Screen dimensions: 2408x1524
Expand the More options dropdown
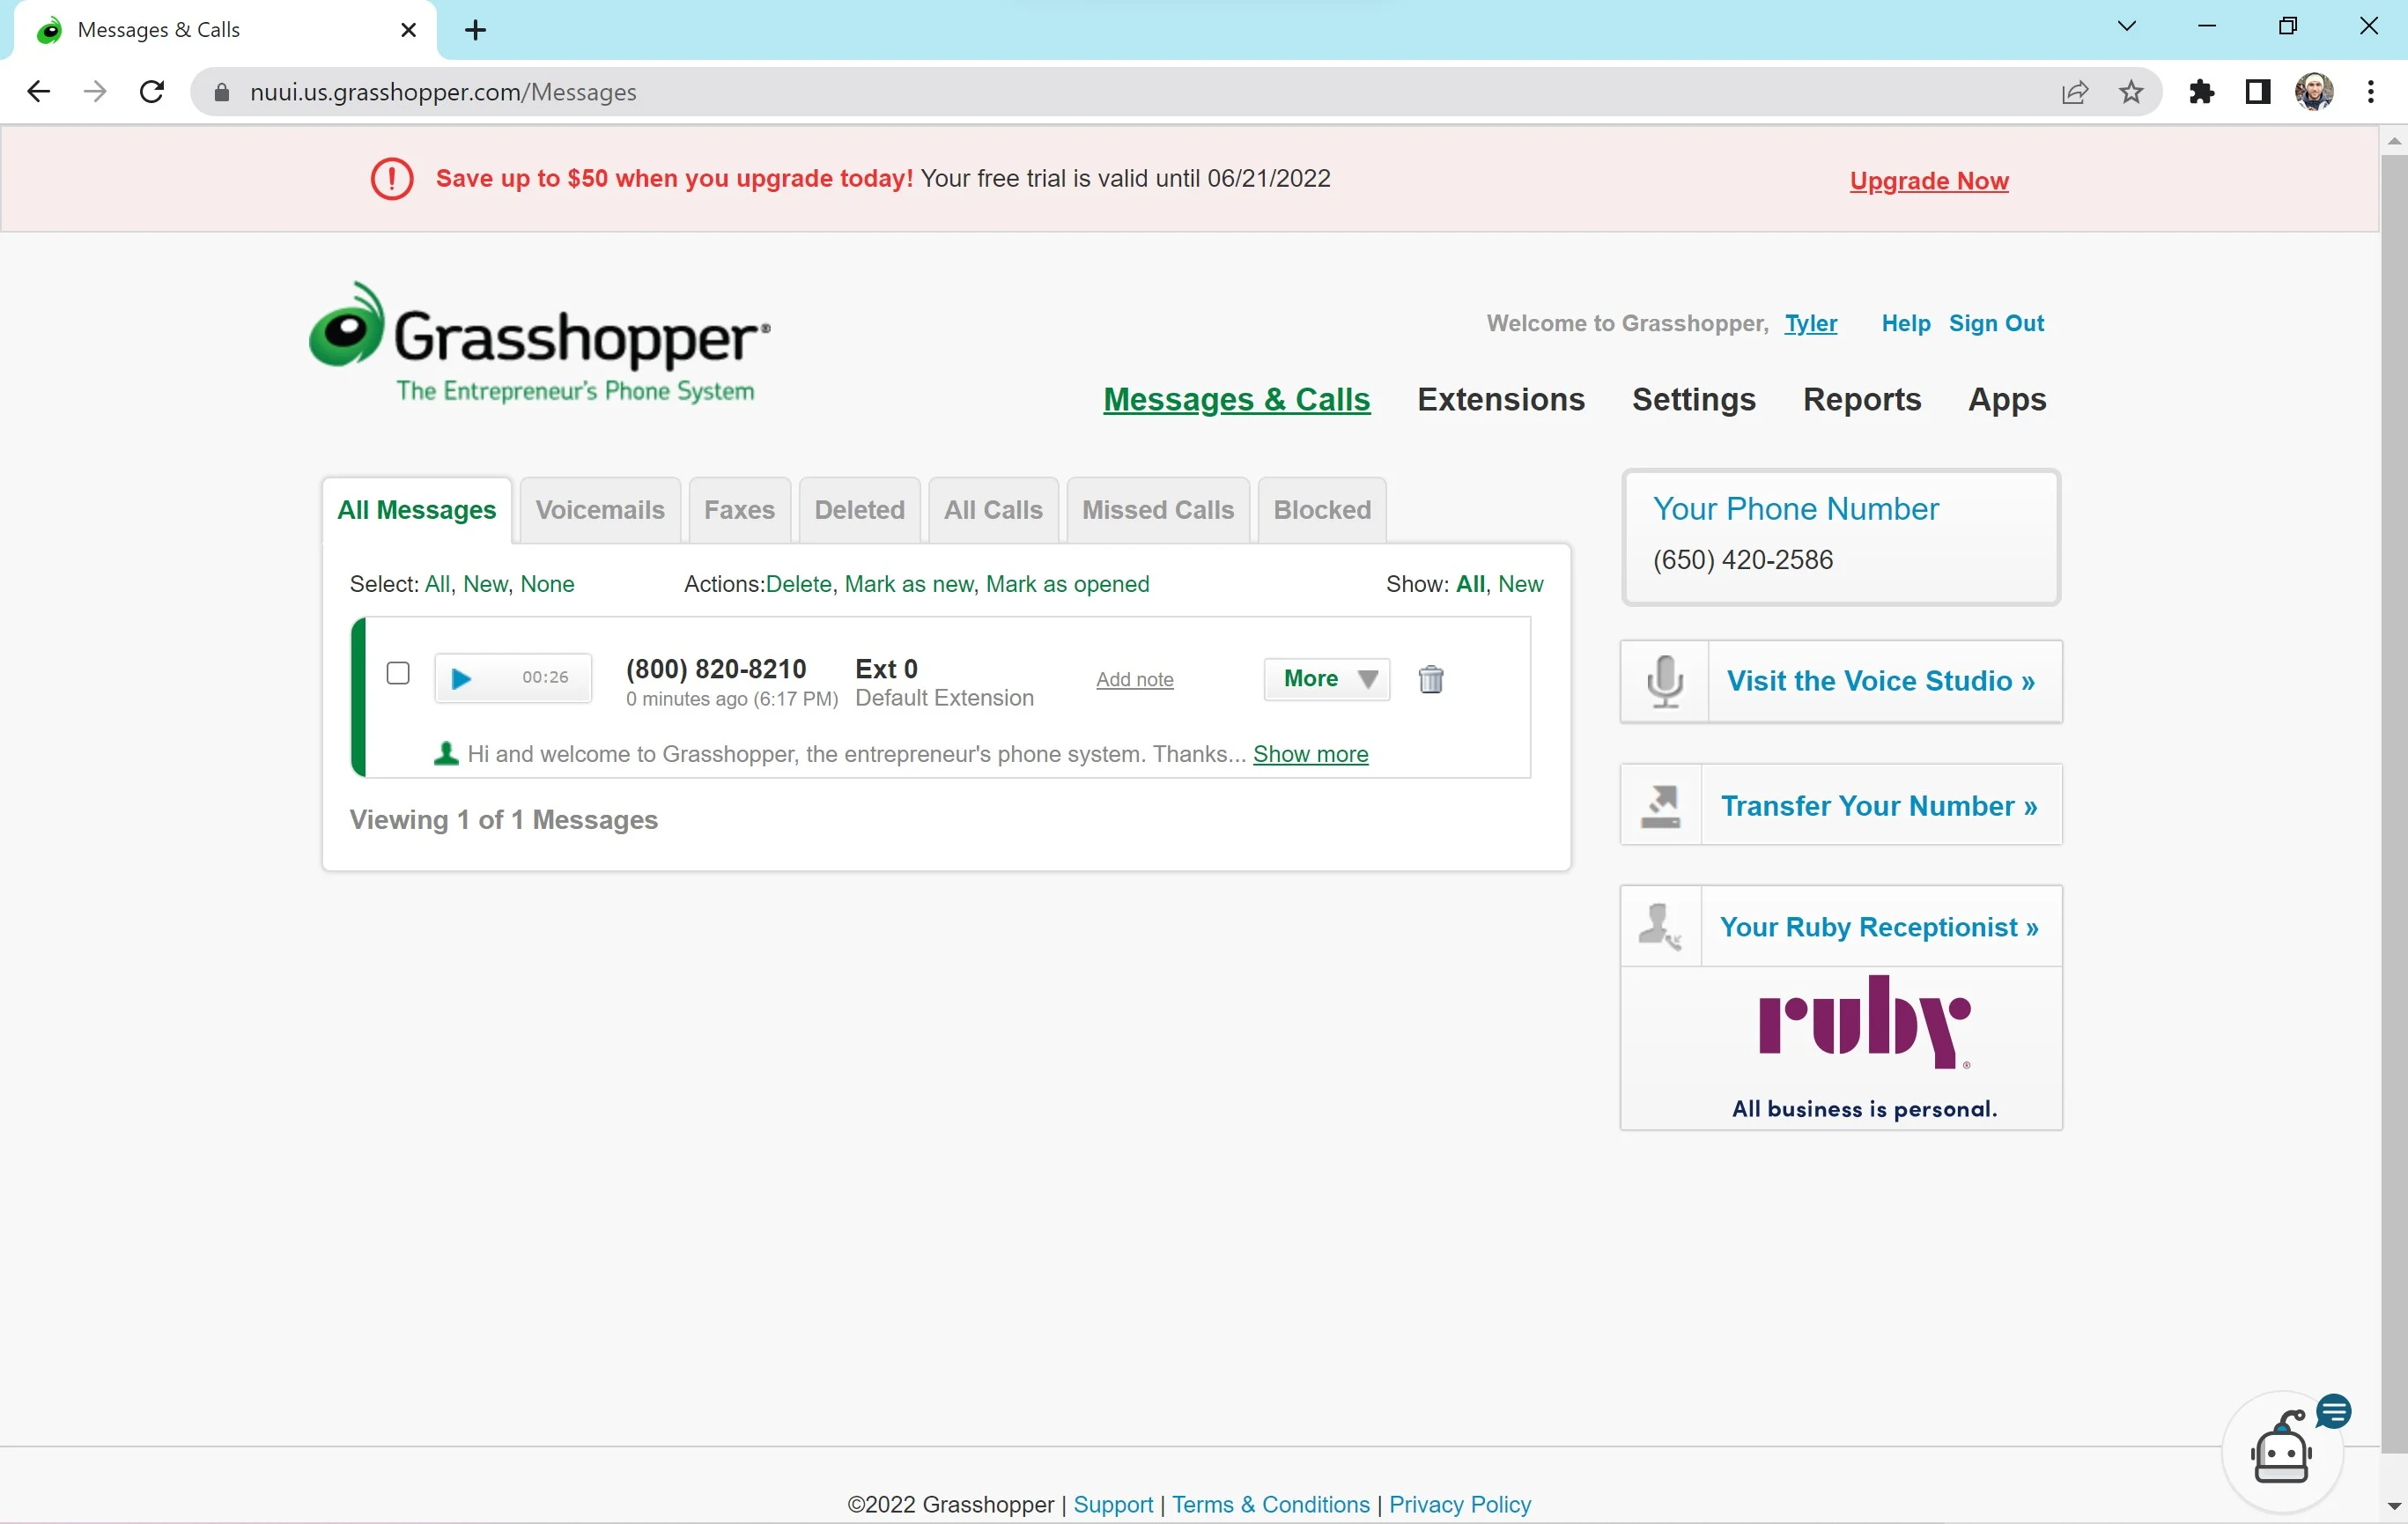[1326, 679]
